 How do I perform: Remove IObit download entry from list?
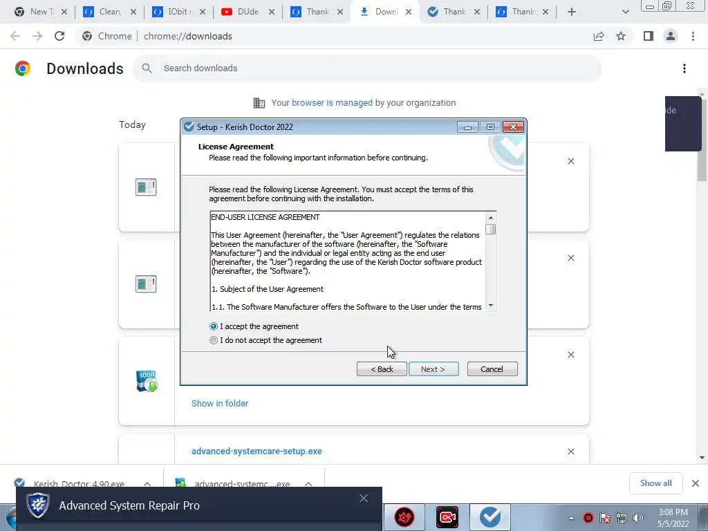(570, 355)
